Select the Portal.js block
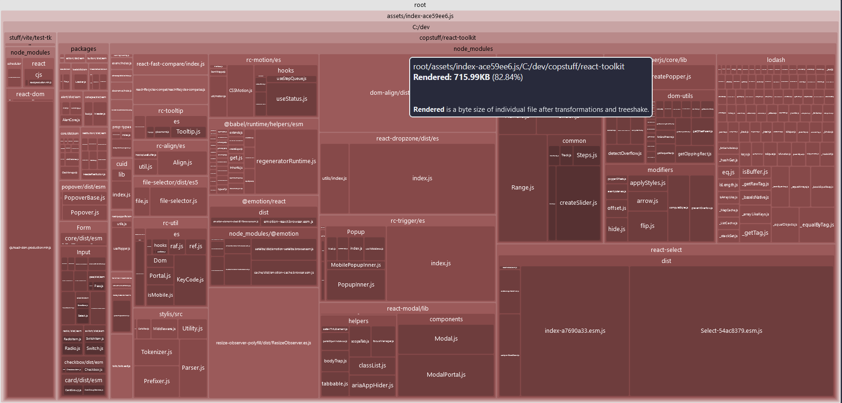Screen dimensions: 842x403 point(160,276)
